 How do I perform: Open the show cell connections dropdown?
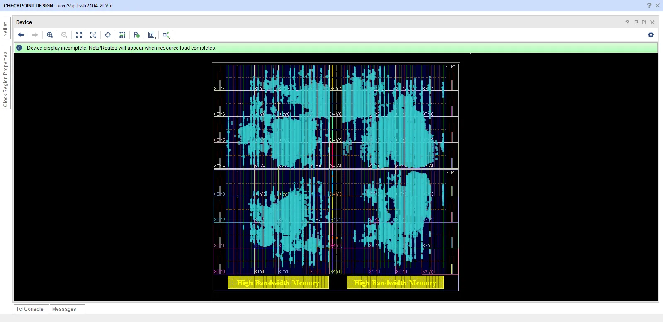pyautogui.click(x=166, y=35)
